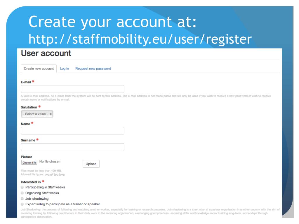299x224 pixels.
Task: Focus the Surname text field
Action: 72,147
